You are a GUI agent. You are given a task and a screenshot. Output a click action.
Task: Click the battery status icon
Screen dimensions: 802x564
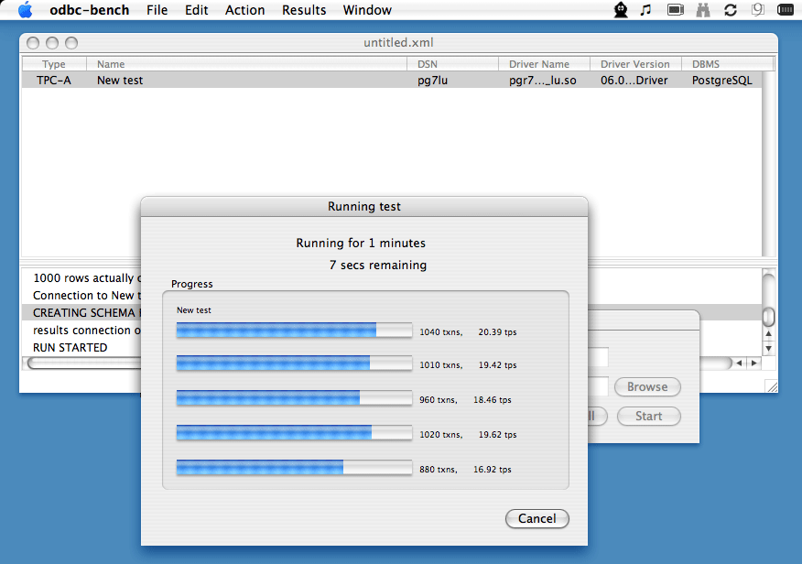click(x=786, y=10)
